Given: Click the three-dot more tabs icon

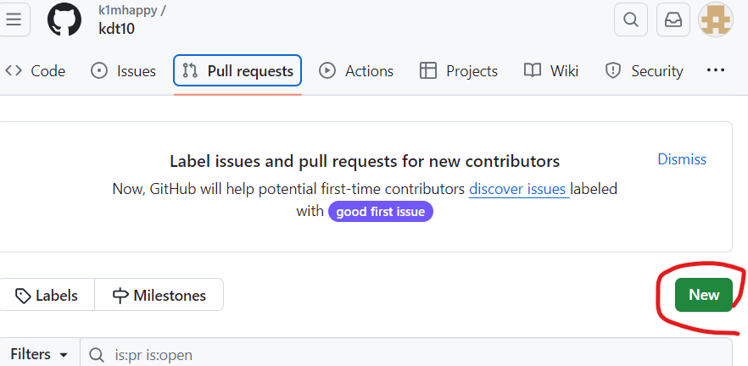Looking at the screenshot, I should [716, 70].
